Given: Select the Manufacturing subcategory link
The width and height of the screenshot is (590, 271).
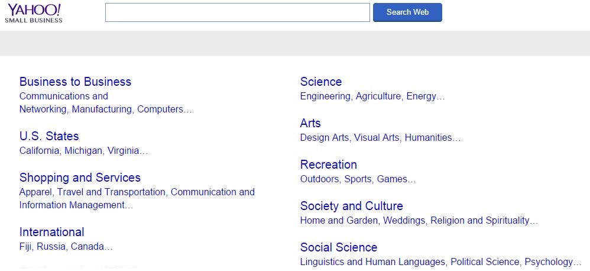Looking at the screenshot, I should point(102,109).
